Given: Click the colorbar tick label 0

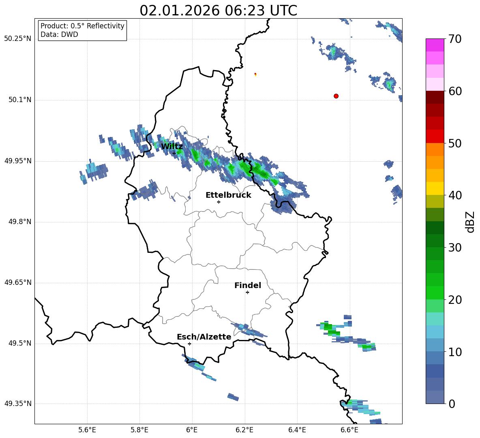Looking at the screenshot, I should (452, 404).
